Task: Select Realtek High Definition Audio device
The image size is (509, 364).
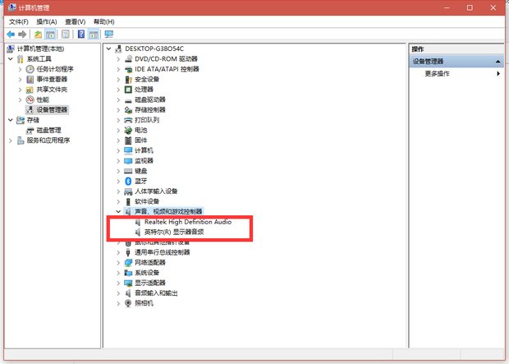Action: [187, 222]
